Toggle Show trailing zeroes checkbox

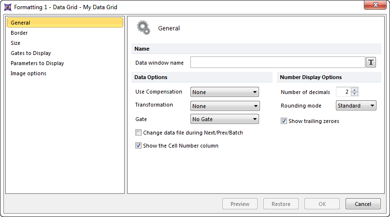tap(284, 121)
